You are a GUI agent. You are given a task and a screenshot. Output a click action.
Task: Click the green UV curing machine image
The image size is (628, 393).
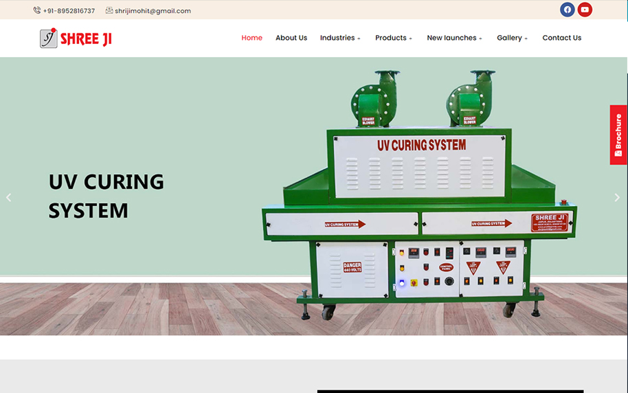[x=419, y=199]
